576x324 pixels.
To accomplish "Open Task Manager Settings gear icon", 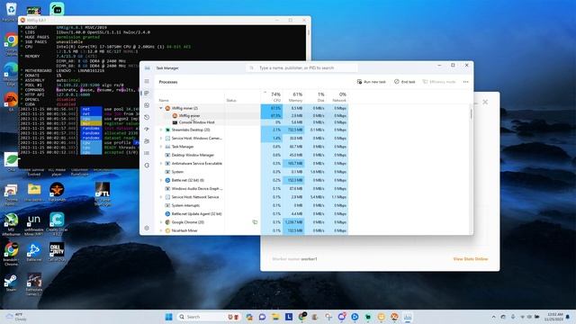I will coord(147,228).
